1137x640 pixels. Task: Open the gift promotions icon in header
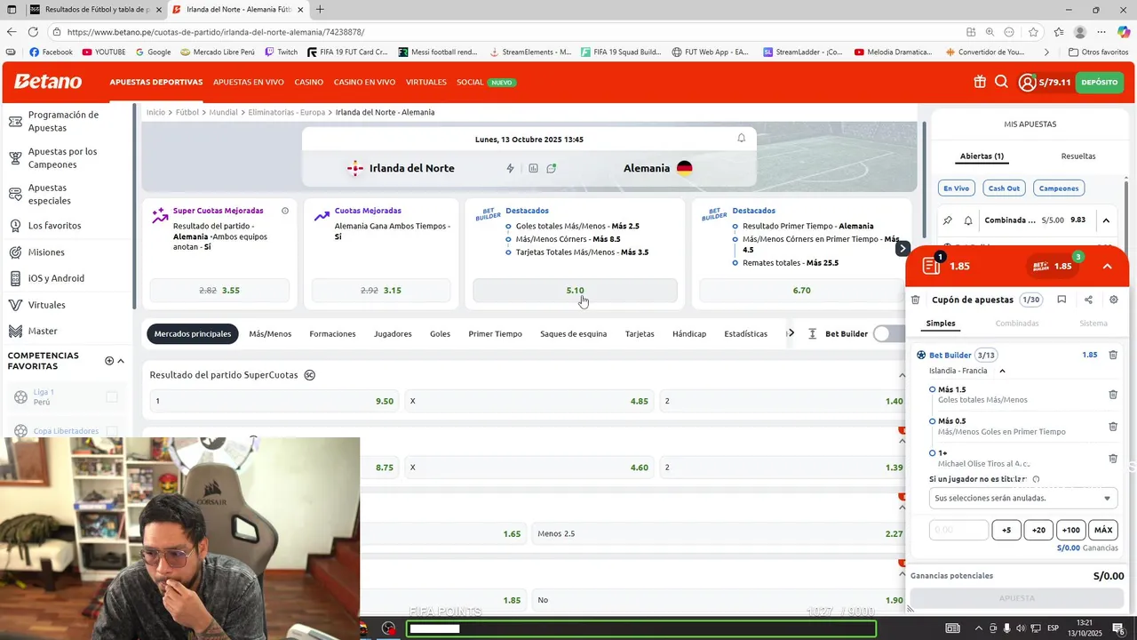click(x=980, y=82)
